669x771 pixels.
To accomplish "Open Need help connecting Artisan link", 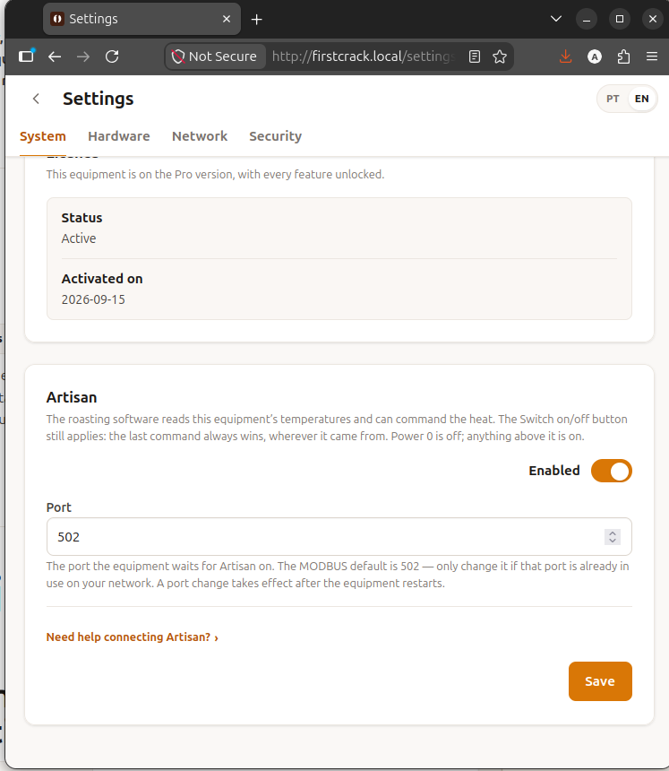I will (x=133, y=637).
